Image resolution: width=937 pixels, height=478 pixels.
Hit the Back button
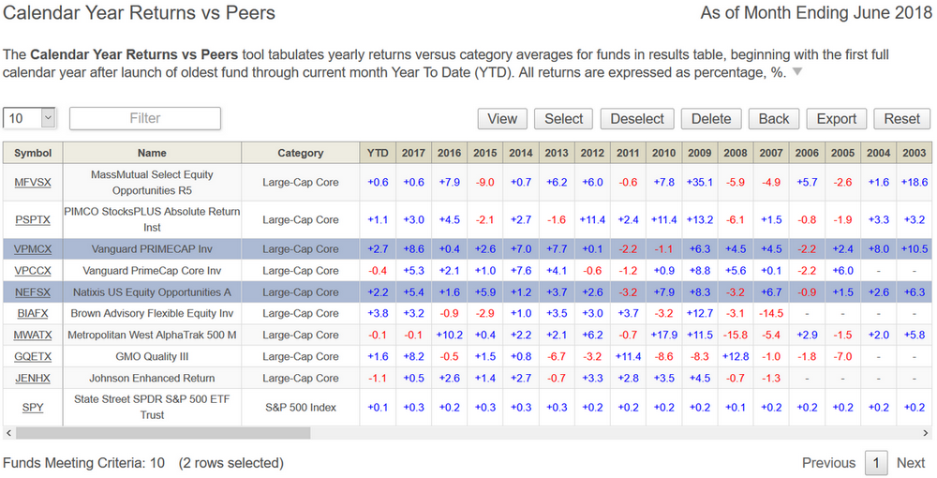pyautogui.click(x=773, y=119)
